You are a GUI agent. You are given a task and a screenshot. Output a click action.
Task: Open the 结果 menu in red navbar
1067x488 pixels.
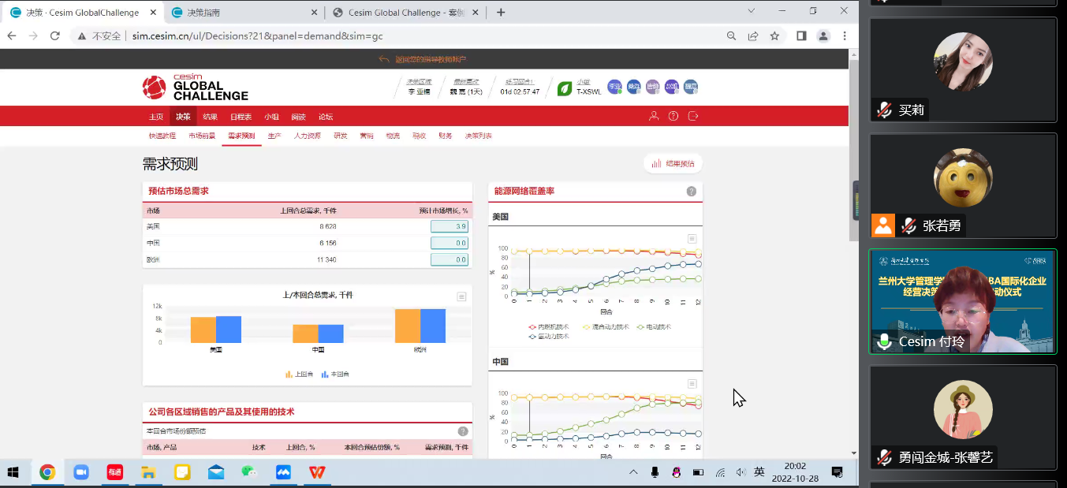point(210,117)
